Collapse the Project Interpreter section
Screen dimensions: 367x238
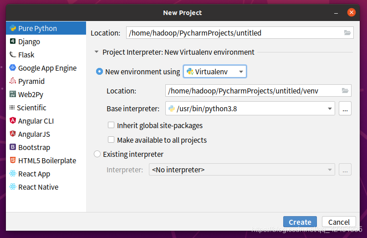[96, 52]
